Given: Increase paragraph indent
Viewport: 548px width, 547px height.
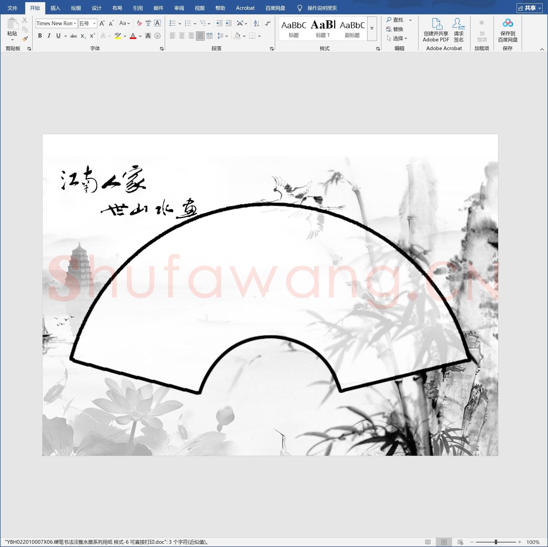Looking at the screenshot, I should click(229, 23).
